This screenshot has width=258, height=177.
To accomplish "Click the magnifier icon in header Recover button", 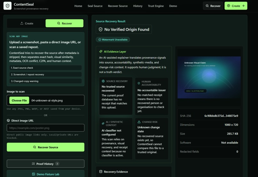I will coord(207,6).
